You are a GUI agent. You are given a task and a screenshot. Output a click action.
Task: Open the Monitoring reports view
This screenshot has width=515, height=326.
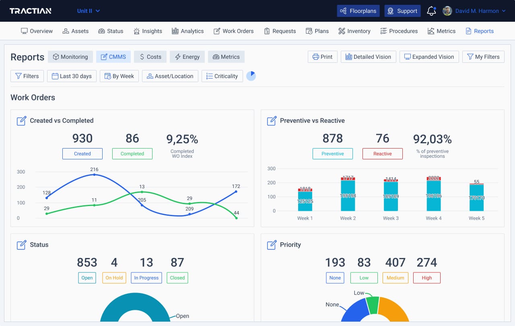click(70, 57)
